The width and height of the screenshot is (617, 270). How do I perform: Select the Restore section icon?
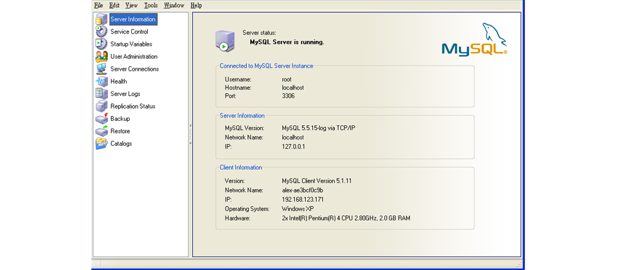click(x=102, y=131)
